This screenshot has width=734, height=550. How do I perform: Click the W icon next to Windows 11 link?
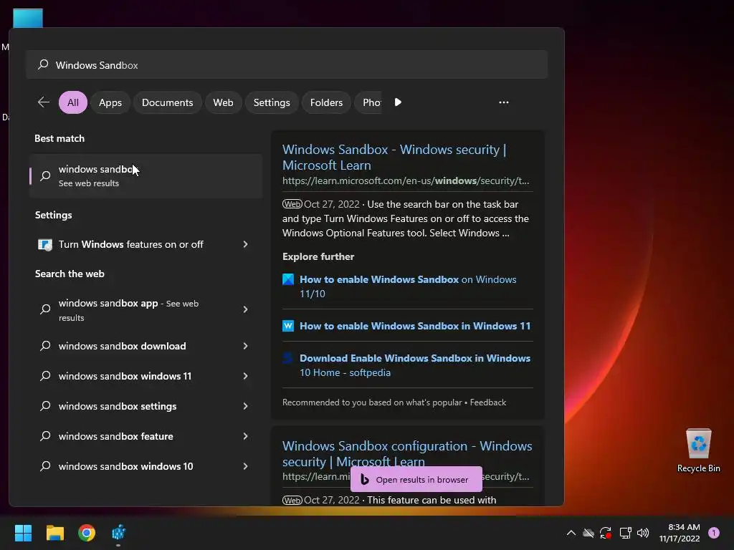(288, 326)
